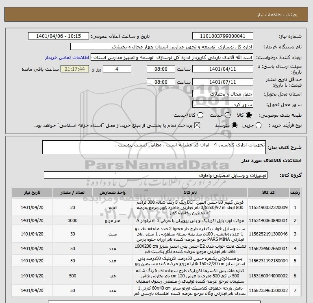Click the announcement date field 1401/04/06 - 10:15

[59, 36]
